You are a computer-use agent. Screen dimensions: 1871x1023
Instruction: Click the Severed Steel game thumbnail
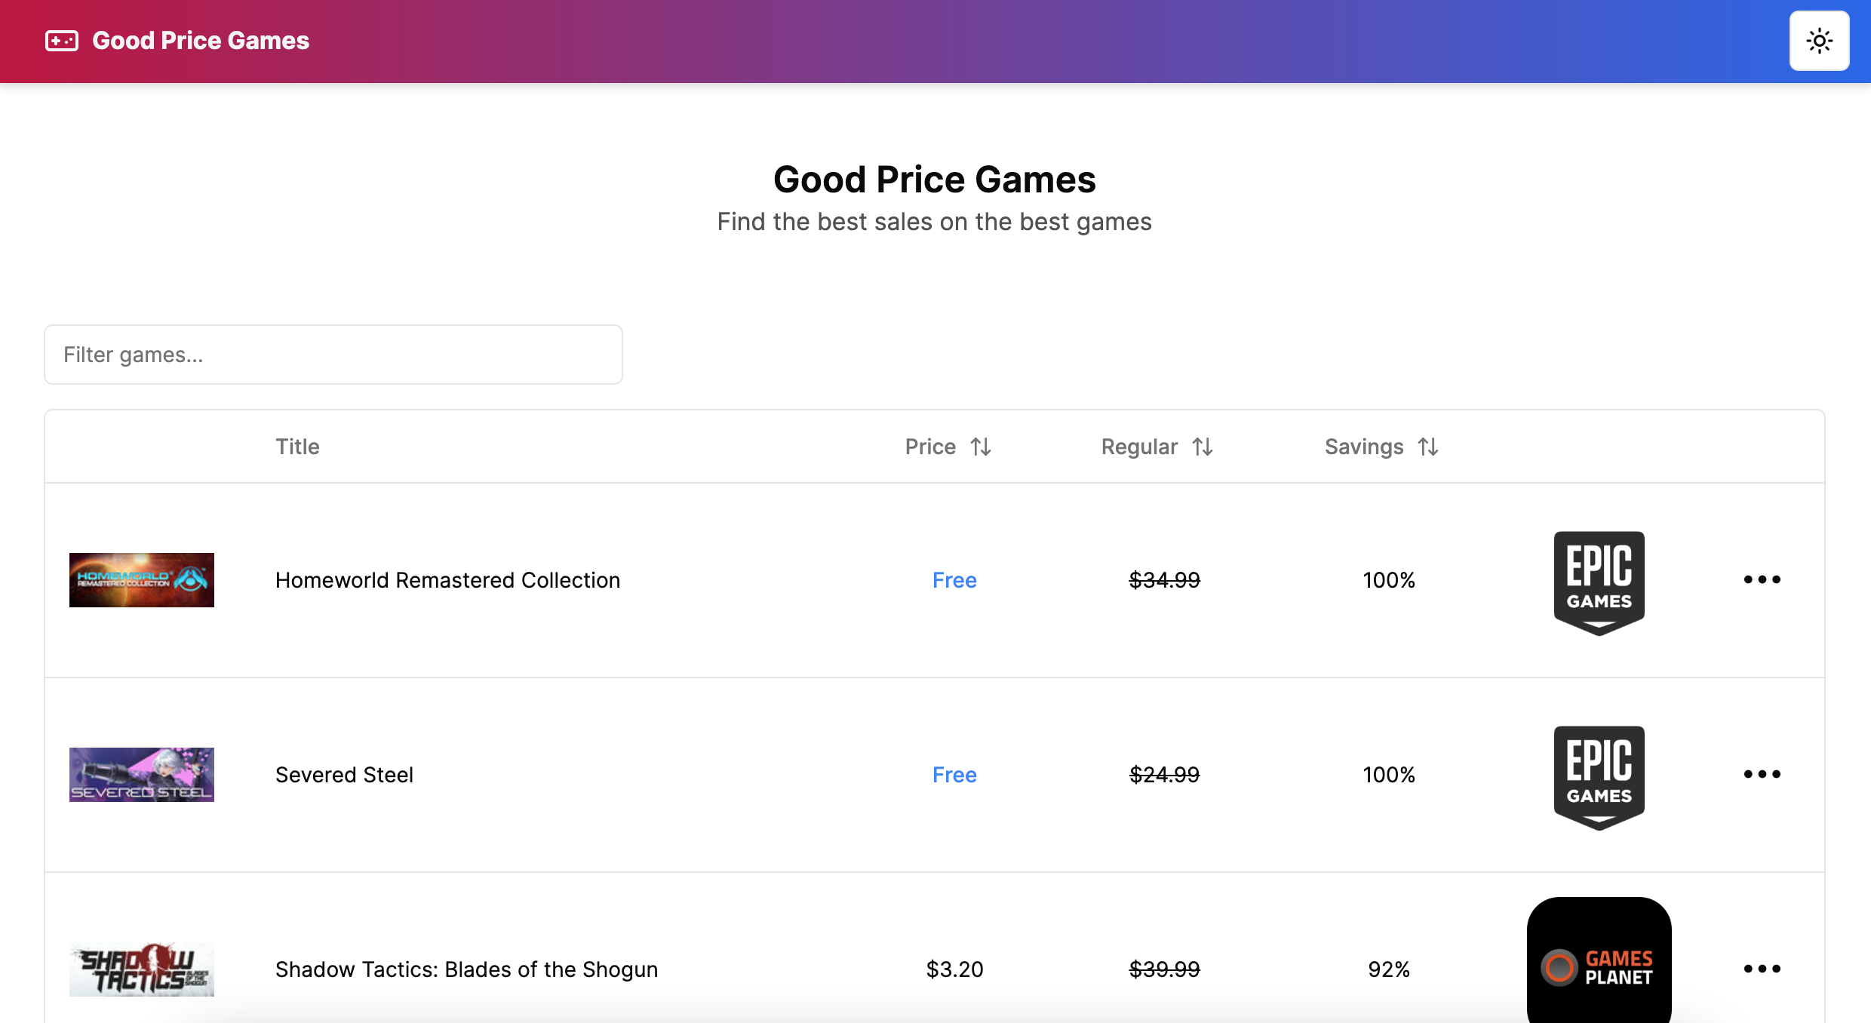click(x=141, y=774)
